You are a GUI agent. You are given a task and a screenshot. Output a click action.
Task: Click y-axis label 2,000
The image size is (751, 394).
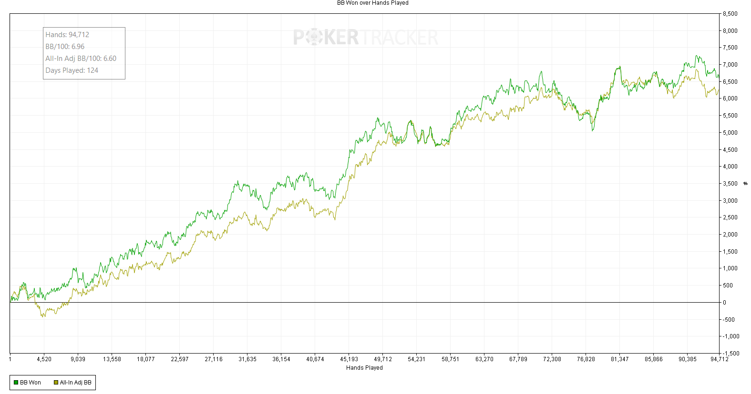[730, 235]
